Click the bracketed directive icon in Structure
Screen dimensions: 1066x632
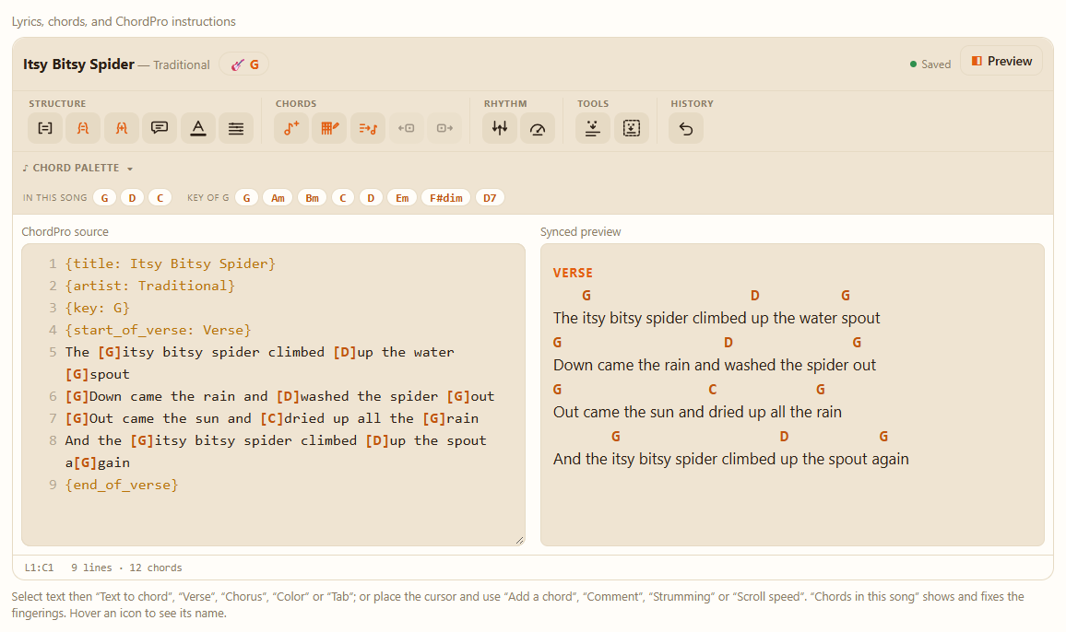(45, 128)
